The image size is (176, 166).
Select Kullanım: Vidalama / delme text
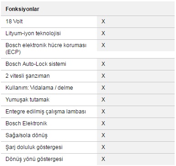click(x=39, y=88)
